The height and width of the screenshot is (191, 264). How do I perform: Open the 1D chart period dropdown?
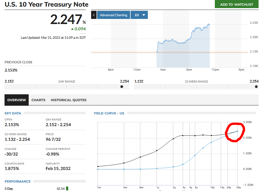[139, 15]
